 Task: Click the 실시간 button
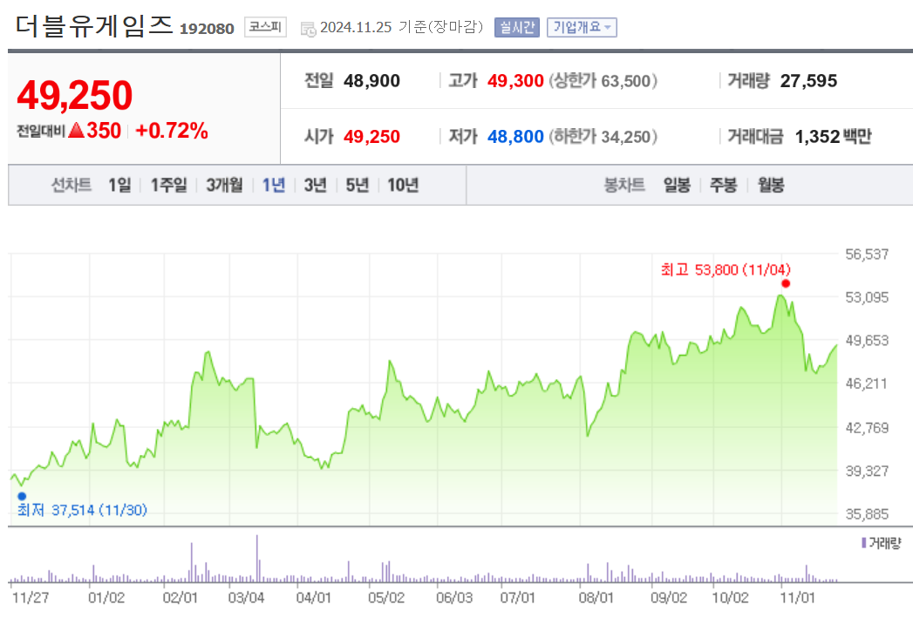[x=516, y=27]
